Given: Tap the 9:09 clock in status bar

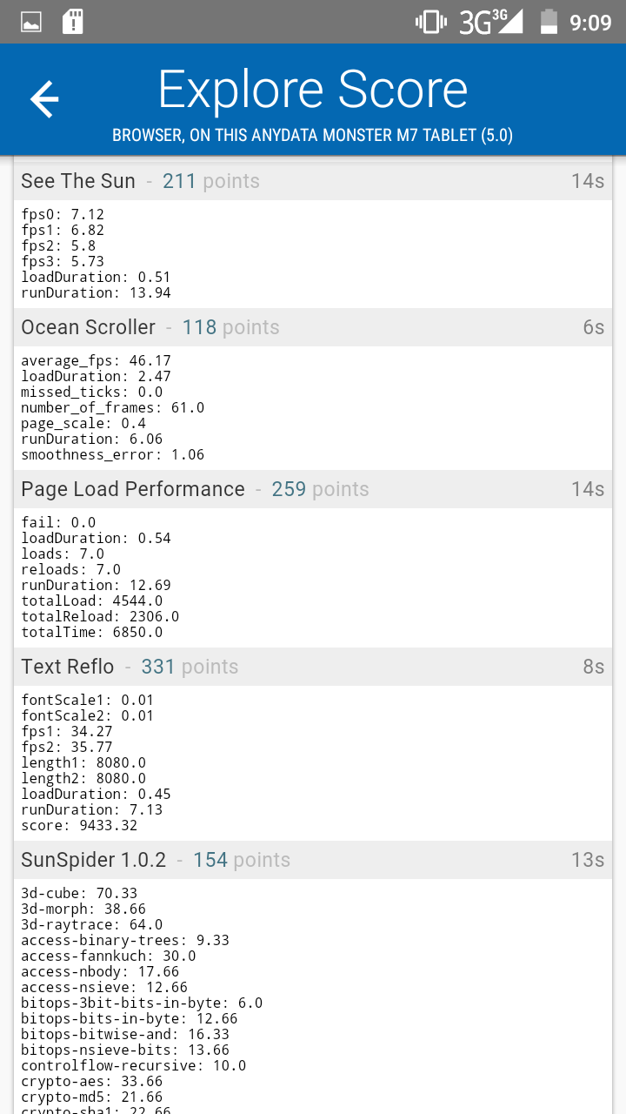Looking at the screenshot, I should [590, 23].
